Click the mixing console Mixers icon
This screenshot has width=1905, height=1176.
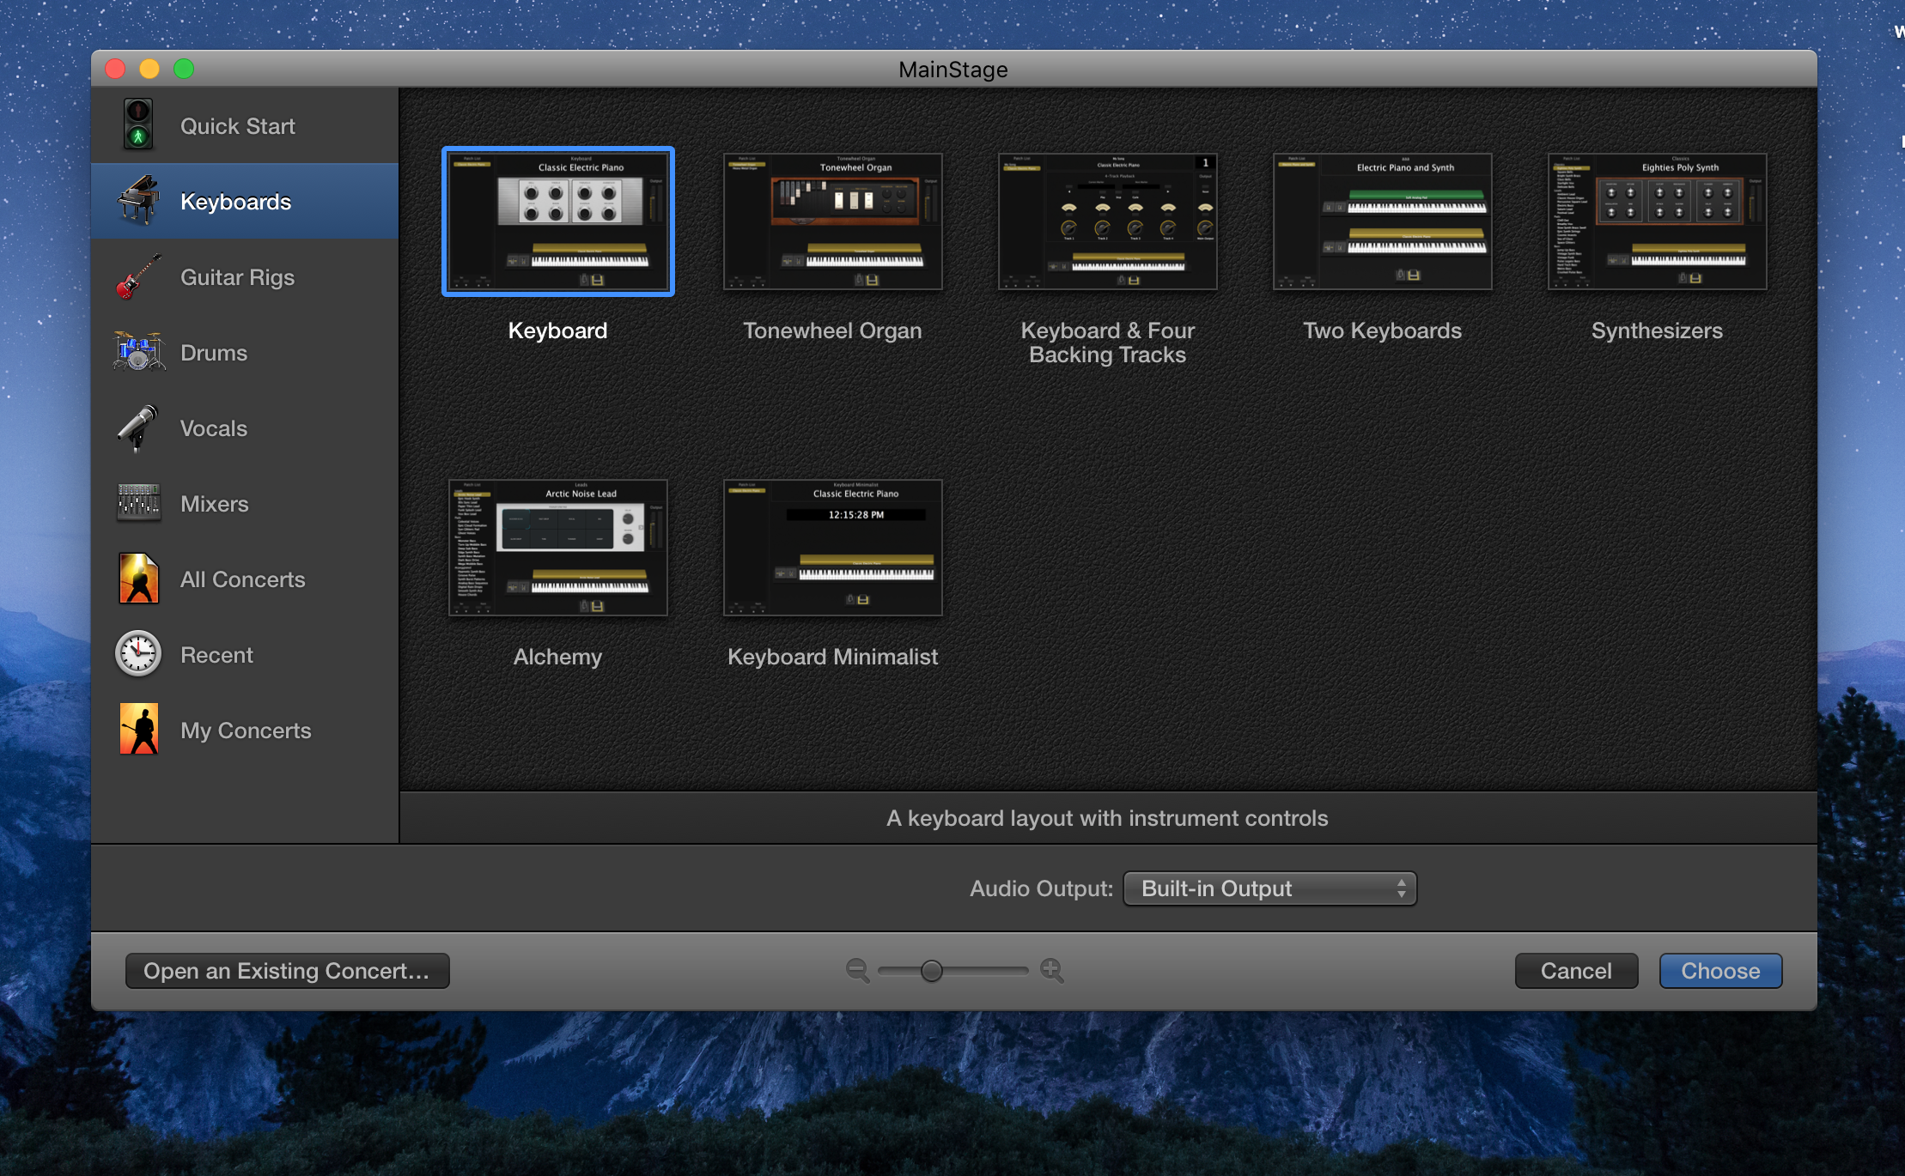(137, 503)
